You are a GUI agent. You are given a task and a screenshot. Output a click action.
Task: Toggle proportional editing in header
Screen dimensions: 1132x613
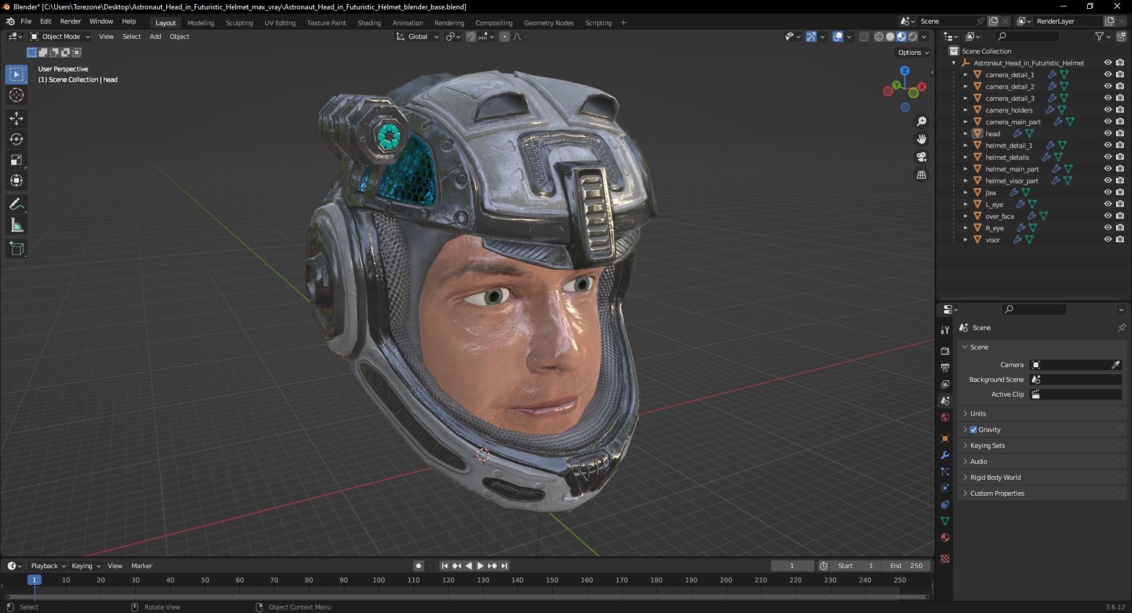pos(505,37)
